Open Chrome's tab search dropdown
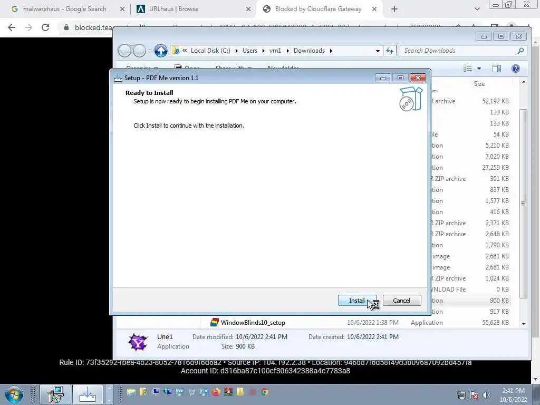Screen dimensions: 540x405 pos(477,9)
